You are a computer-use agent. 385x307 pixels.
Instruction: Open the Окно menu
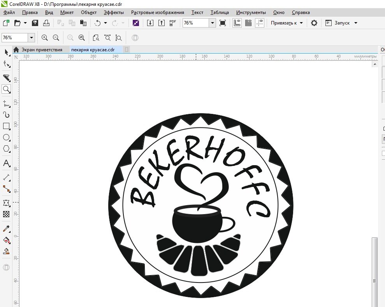[x=279, y=12]
